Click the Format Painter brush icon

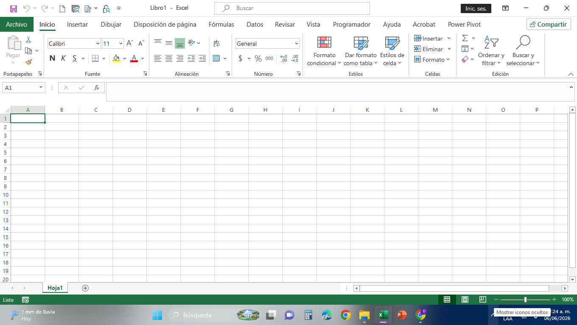click(x=29, y=62)
